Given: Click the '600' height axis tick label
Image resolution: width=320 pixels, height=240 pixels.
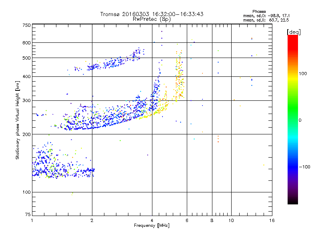Looking at the screenshot, I should pos(26,43).
